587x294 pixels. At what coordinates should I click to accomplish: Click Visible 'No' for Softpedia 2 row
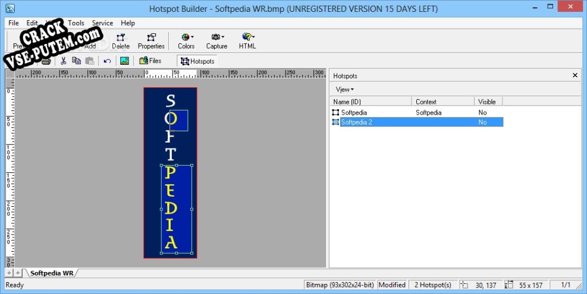point(482,122)
